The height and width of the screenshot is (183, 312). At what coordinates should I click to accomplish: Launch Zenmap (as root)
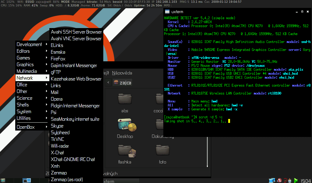pos(76,179)
